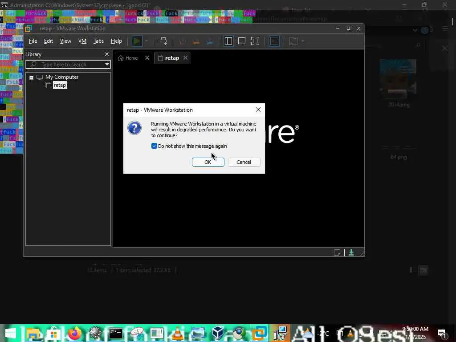The height and width of the screenshot is (342, 456).
Task: Collapse the My Computer tree node
Action: coord(32,77)
